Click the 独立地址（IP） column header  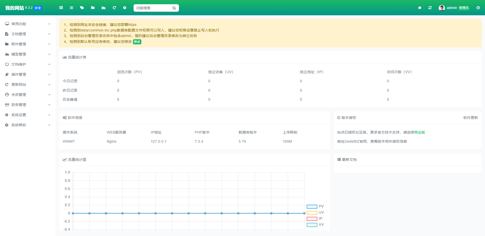click(x=312, y=72)
